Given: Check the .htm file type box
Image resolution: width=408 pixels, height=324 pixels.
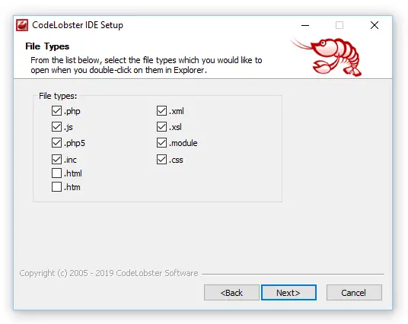Looking at the screenshot, I should pos(56,187).
